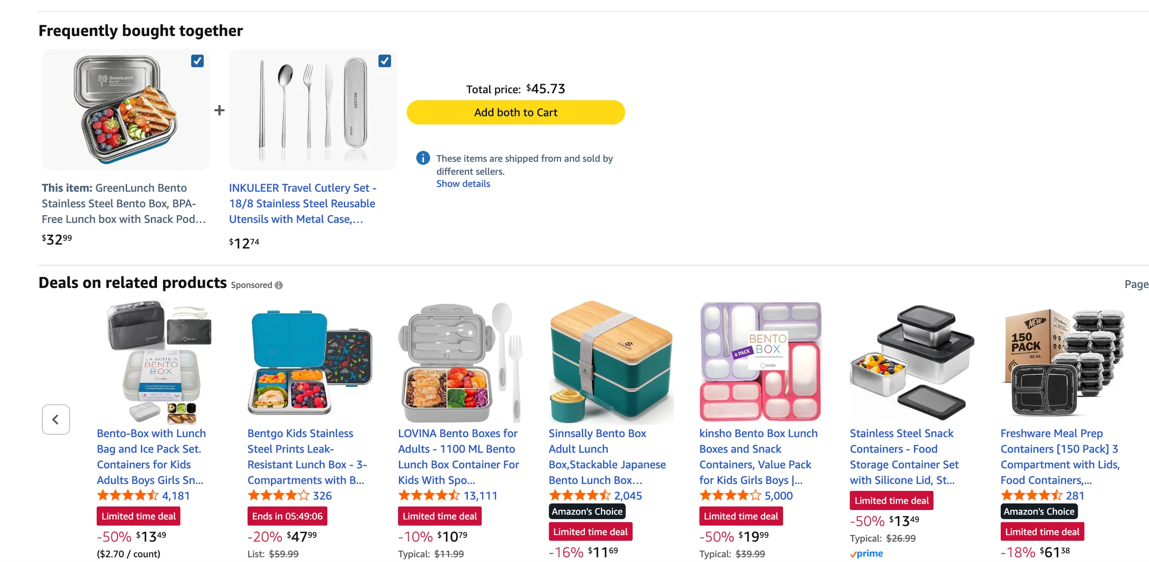
Task: Click the GreenLunch Bento product image
Action: [126, 110]
